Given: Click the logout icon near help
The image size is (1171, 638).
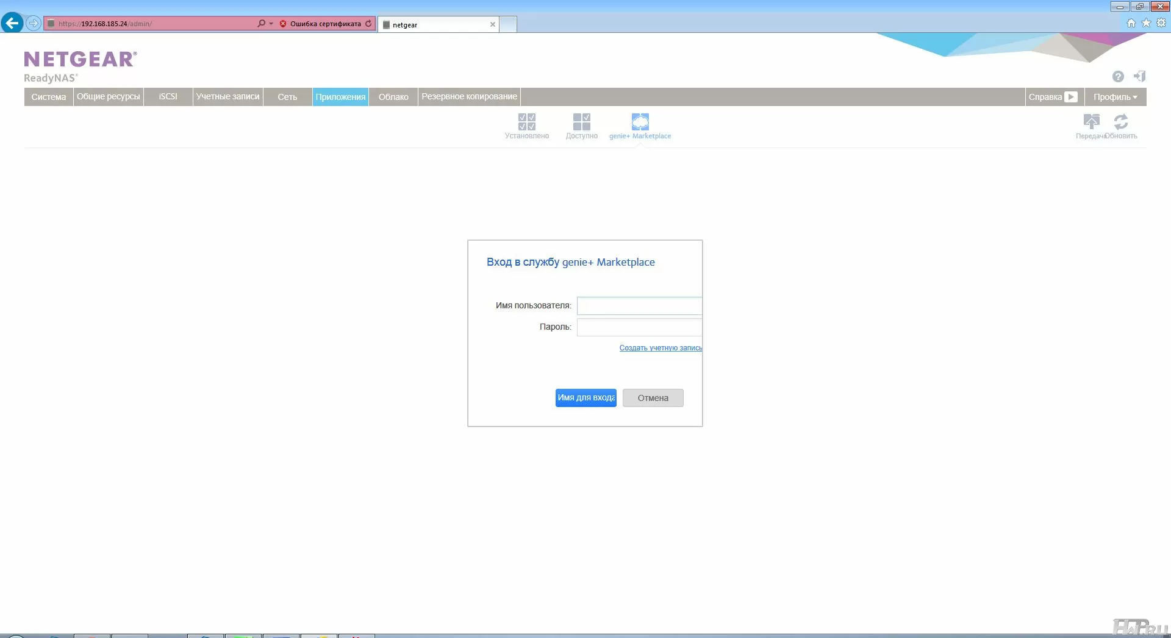Looking at the screenshot, I should point(1139,76).
